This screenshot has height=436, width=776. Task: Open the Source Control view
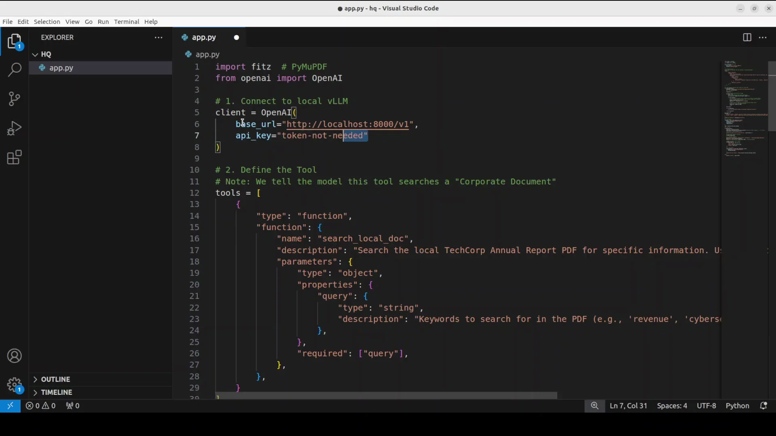tap(15, 99)
